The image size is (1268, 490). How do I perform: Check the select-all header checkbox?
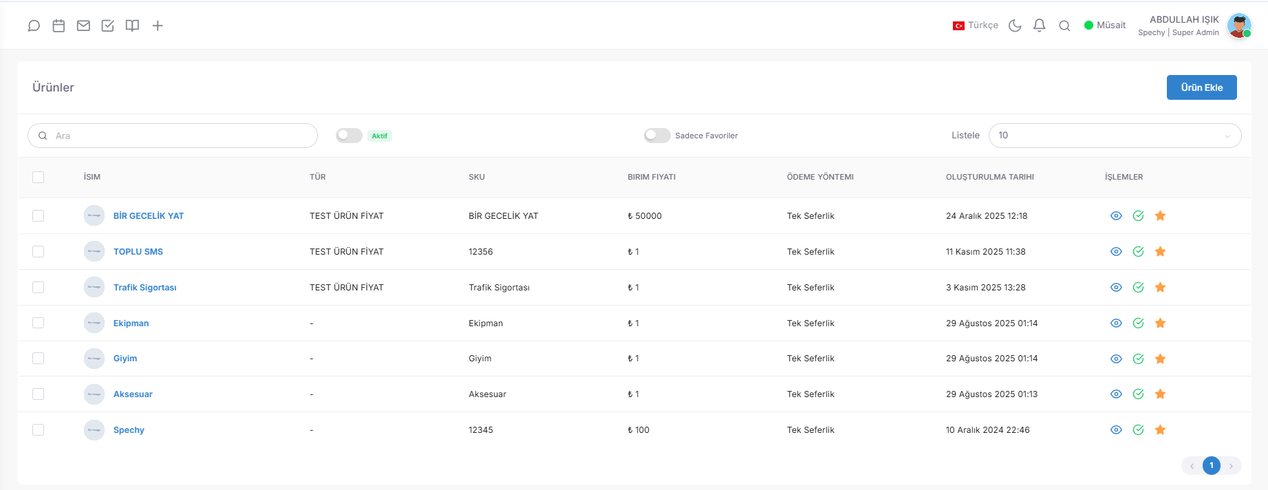(38, 177)
